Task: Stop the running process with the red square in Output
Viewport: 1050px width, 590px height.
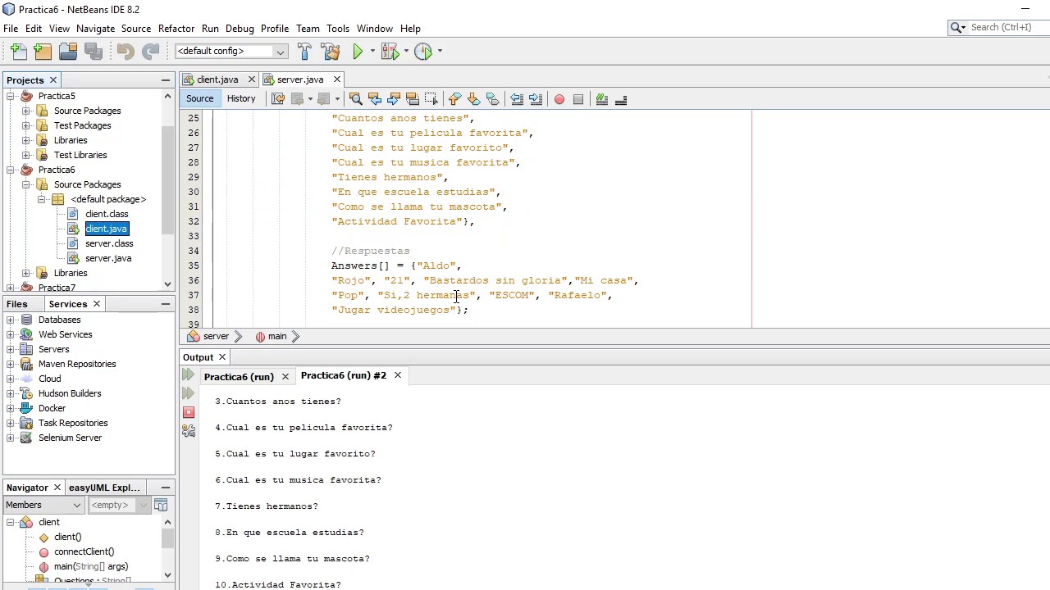Action: [x=189, y=412]
